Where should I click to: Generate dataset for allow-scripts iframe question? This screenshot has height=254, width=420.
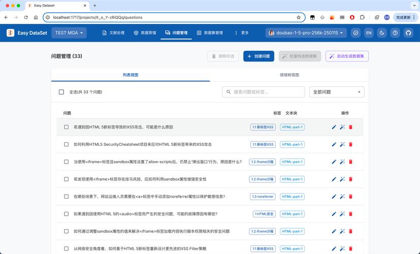tap(342, 162)
